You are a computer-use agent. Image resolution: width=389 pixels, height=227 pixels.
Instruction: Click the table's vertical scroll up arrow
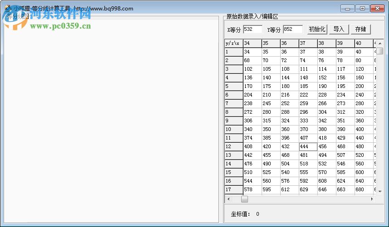coord(380,43)
